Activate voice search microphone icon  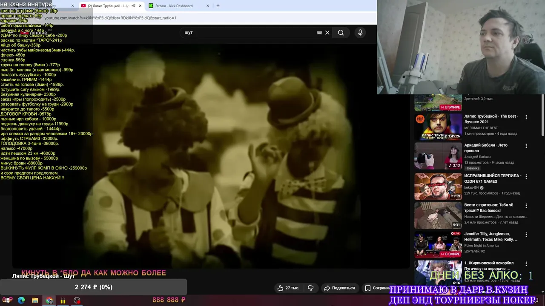click(360, 33)
